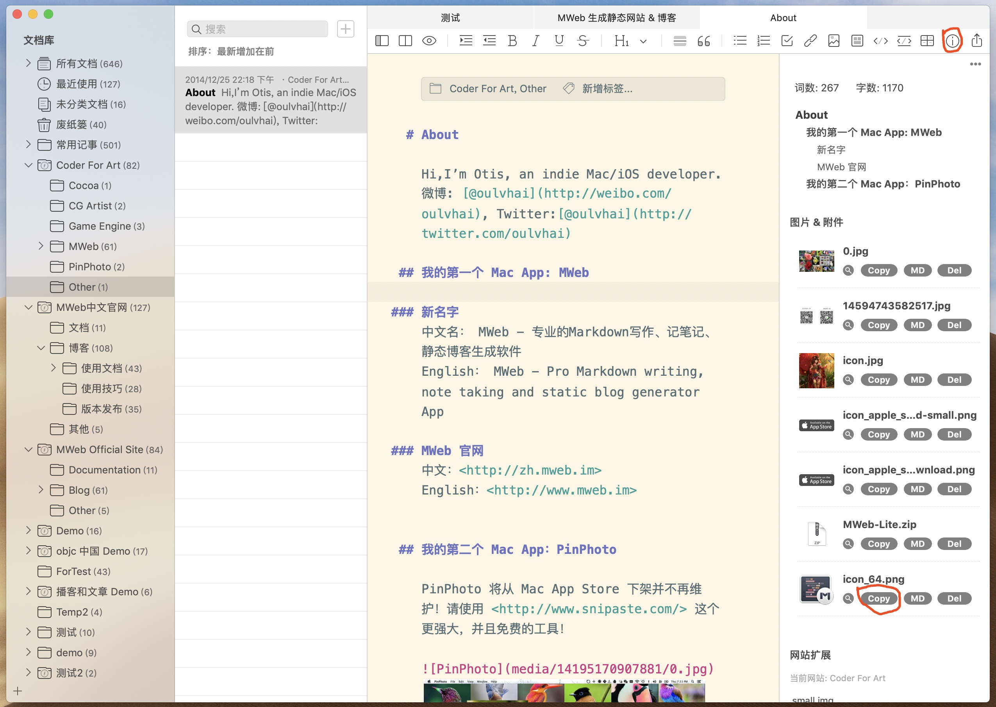Switch to the MWeb 生成静态网站 & 博客 tab
The image size is (996, 707).
pyautogui.click(x=616, y=18)
